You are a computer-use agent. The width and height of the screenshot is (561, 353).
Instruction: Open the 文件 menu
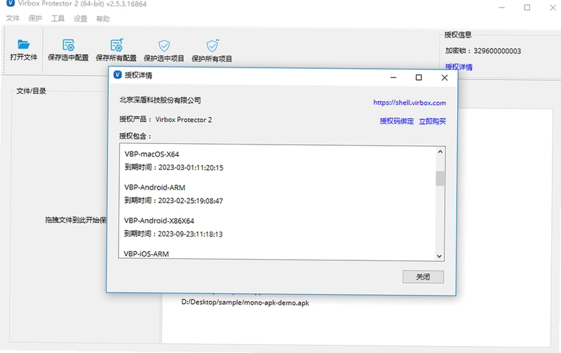13,18
